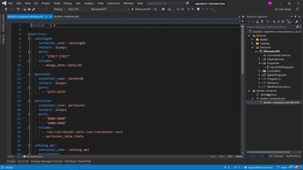Expand the Catalog folder in Solution Explorer
Image resolution: width=303 pixels, height=170 pixels.
252,43
